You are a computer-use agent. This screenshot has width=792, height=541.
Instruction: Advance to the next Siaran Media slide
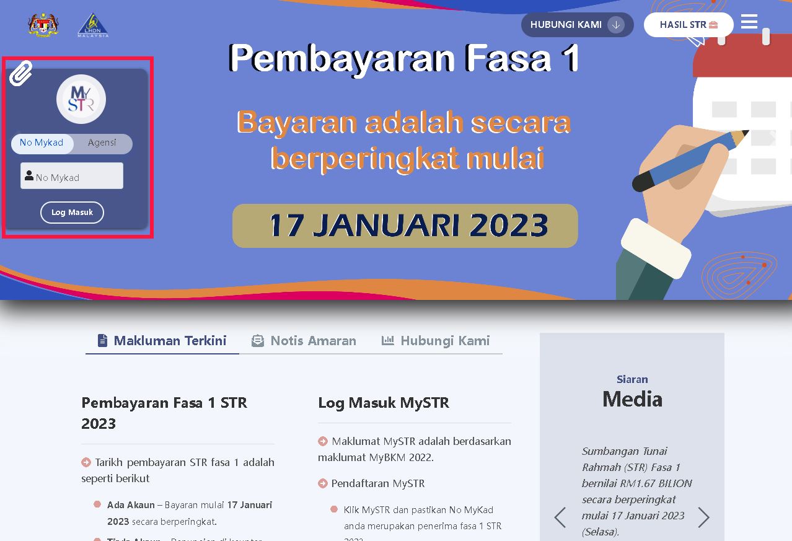[x=703, y=517]
